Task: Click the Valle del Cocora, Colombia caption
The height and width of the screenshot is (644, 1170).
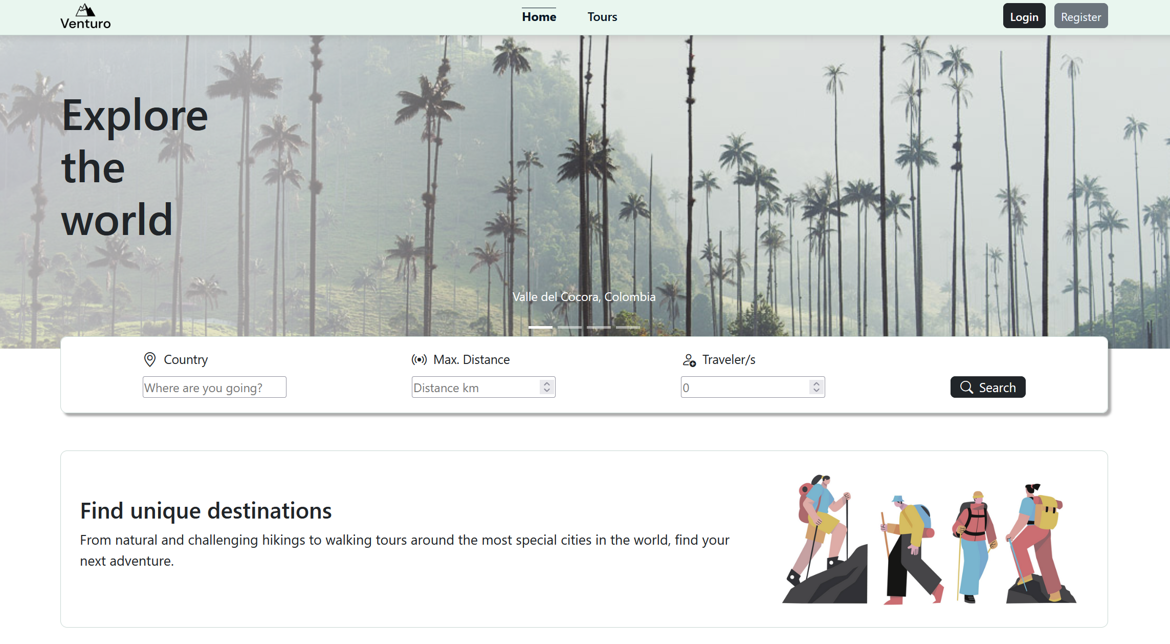Action: click(x=584, y=297)
